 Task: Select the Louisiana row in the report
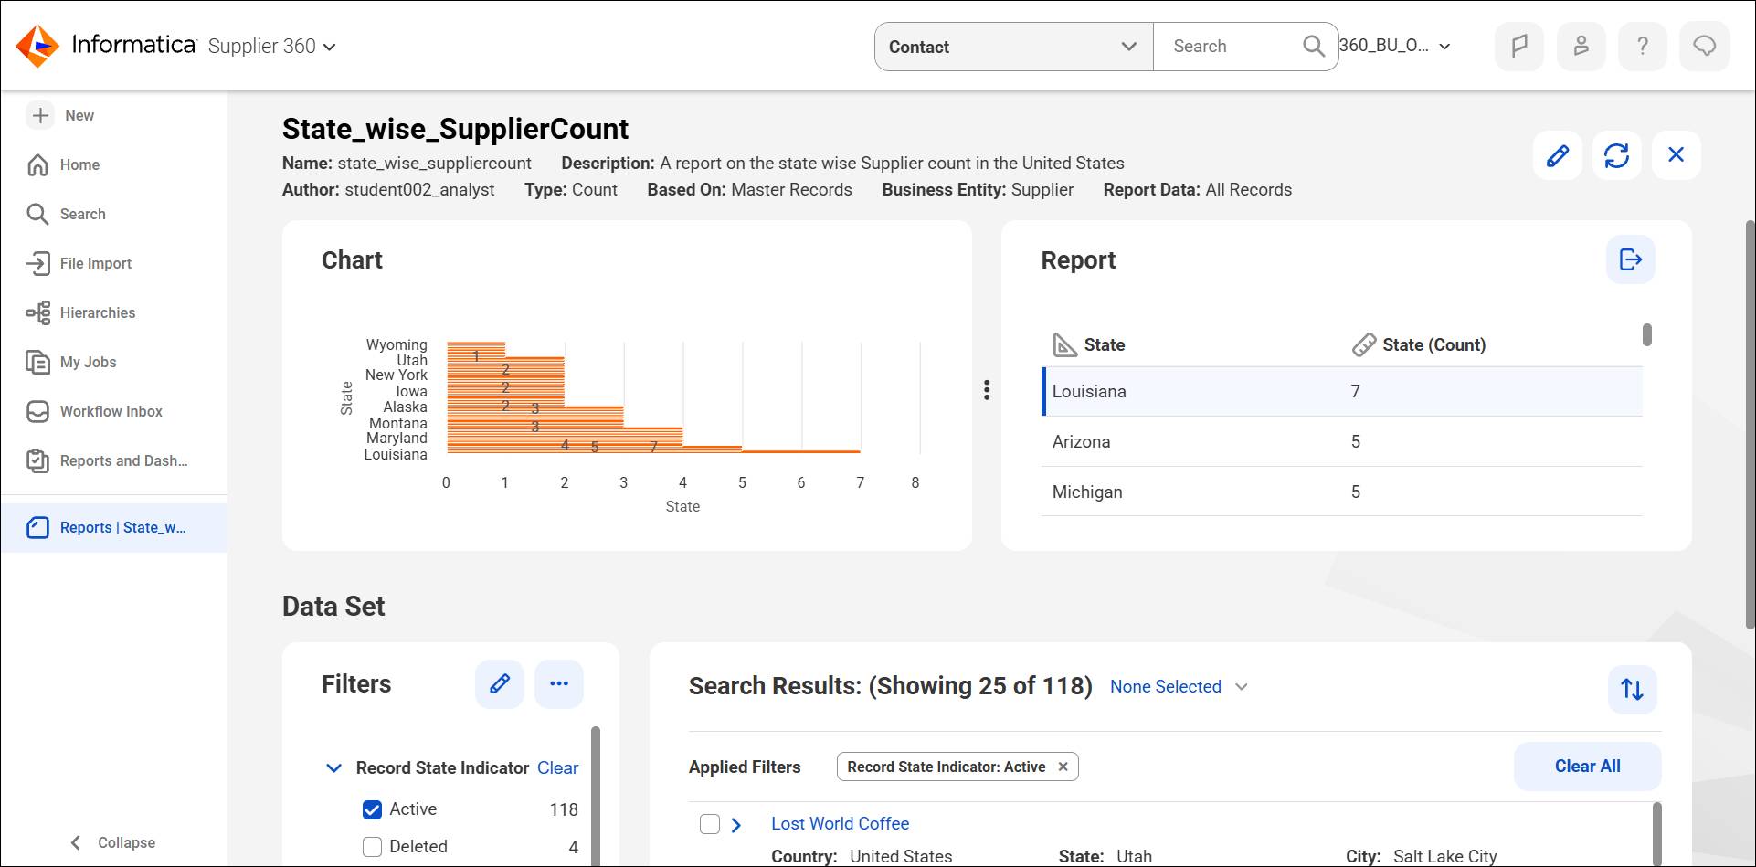(x=1342, y=391)
